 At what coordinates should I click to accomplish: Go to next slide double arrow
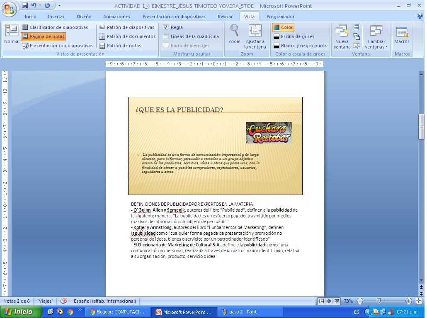tap(421, 294)
